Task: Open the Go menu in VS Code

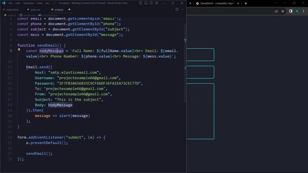Action: coord(47,3)
